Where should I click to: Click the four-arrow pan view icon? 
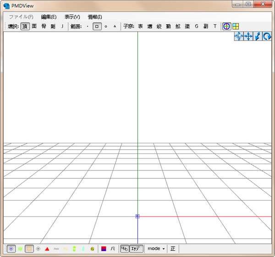[248, 37]
